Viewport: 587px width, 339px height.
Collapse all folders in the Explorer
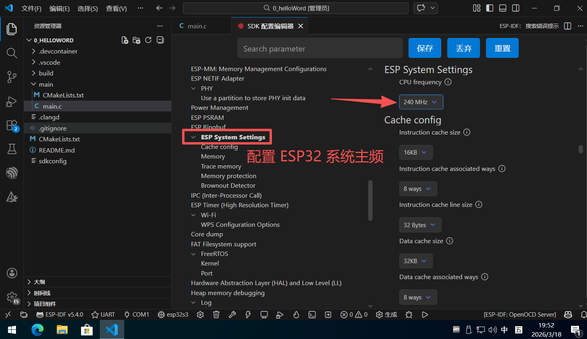(160, 40)
